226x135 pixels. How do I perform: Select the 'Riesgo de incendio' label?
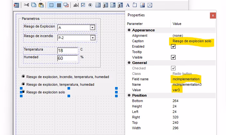pyautogui.click(x=38, y=36)
